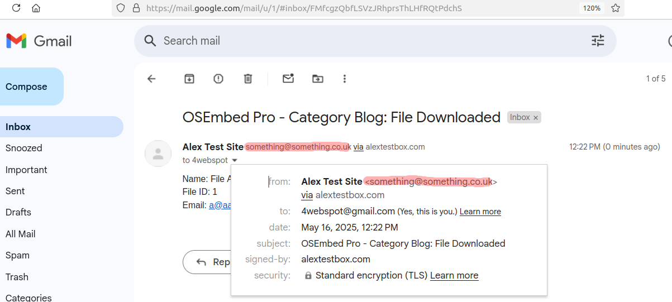Click the search magnifier icon

point(150,41)
